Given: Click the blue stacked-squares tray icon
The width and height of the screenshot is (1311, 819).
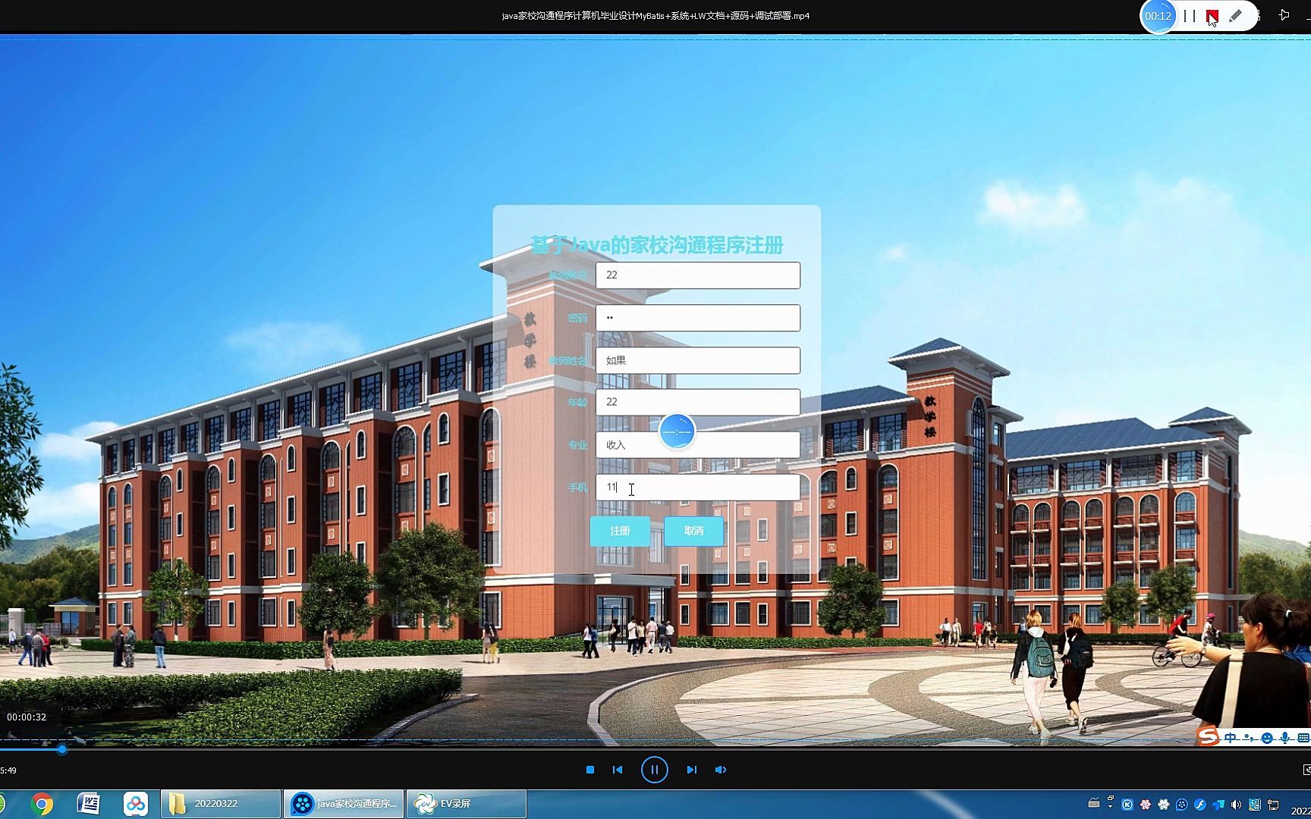Looking at the screenshot, I should (x=1218, y=805).
